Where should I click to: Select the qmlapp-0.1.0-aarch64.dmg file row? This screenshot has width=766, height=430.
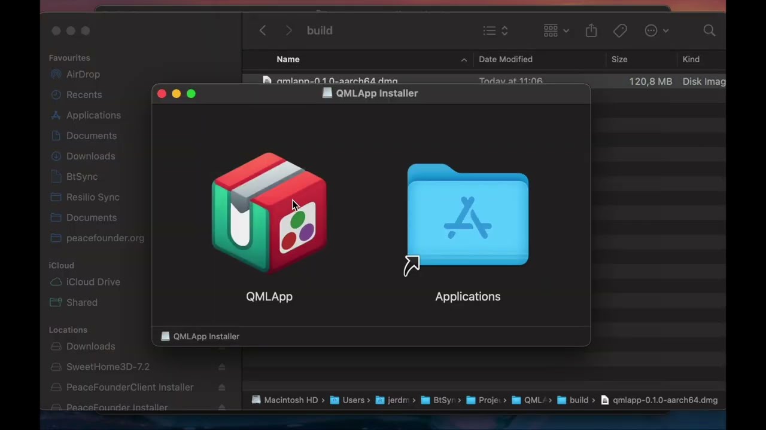(484, 81)
